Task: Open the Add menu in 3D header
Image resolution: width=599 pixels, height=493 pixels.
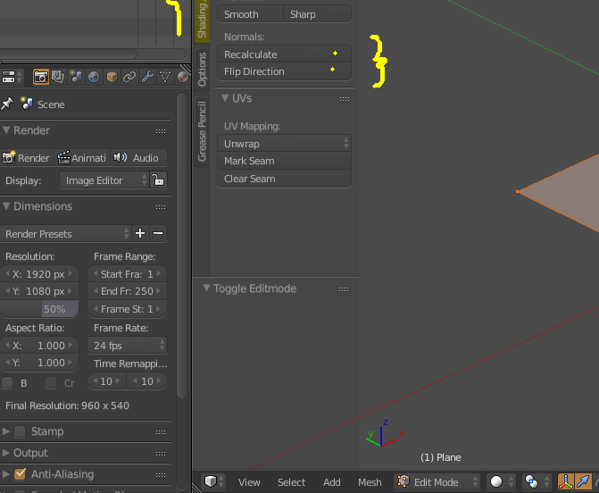Action: (x=331, y=482)
